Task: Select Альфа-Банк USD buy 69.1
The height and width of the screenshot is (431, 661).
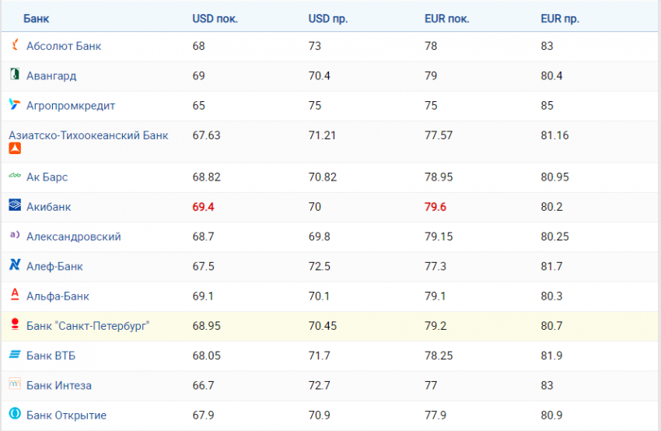Action: click(x=203, y=296)
